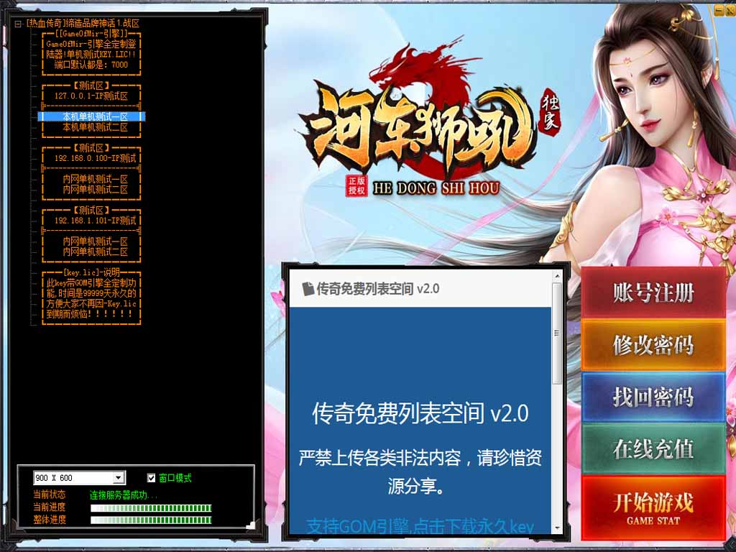Select the [热血传奇]缔造品牌神话1.战区 root node
This screenshot has width=736, height=552.
pos(83,24)
